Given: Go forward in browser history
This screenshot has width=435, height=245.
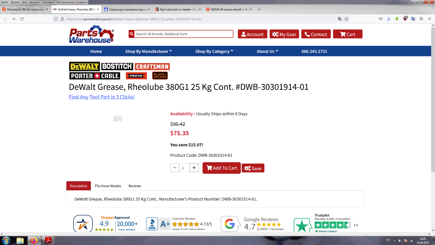Looking at the screenshot, I should 14,19.
